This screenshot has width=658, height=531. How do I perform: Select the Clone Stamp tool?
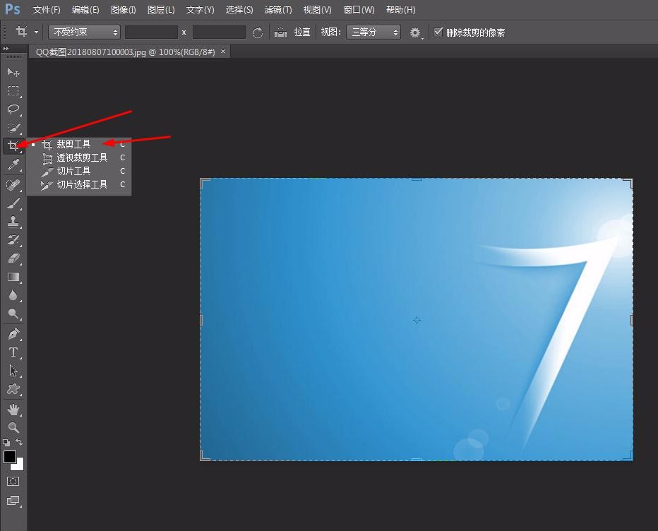click(x=13, y=222)
